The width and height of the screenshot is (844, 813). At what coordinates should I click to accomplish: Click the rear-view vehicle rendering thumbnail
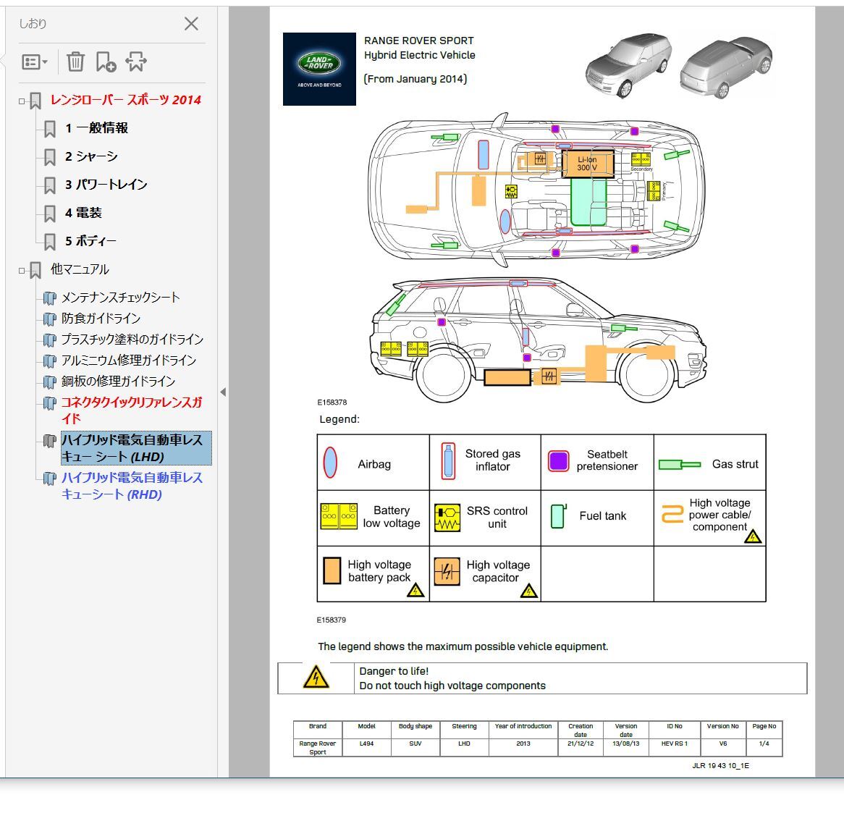[725, 67]
